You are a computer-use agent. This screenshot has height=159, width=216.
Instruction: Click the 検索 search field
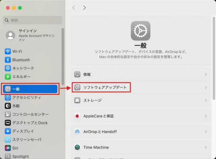click(33, 20)
